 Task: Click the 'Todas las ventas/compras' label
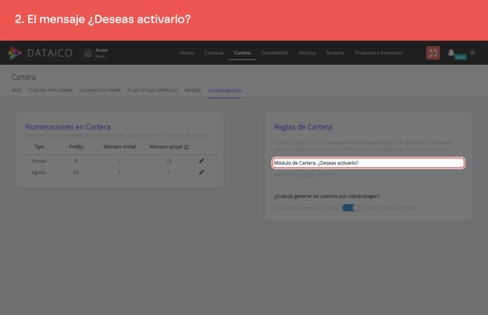[x=390, y=208]
